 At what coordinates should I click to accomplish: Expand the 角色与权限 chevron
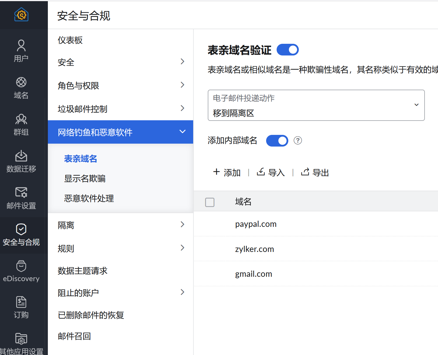click(x=182, y=85)
